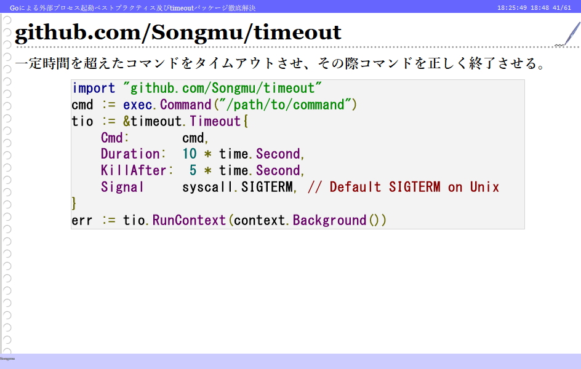Screen dimensions: 581x369
Task: Click the elapsed timer 18:48
Action: 540,8
